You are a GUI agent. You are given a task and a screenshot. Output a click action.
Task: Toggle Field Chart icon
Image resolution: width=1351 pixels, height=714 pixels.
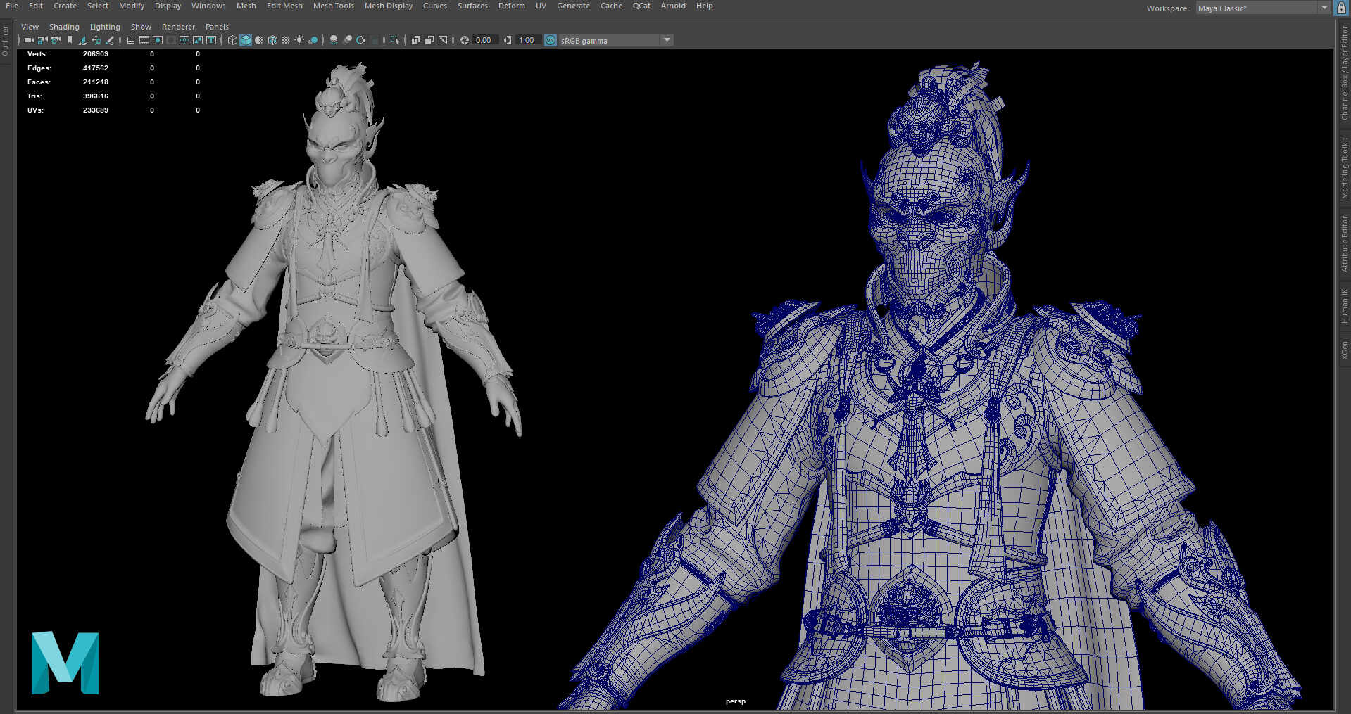pyautogui.click(x=184, y=40)
